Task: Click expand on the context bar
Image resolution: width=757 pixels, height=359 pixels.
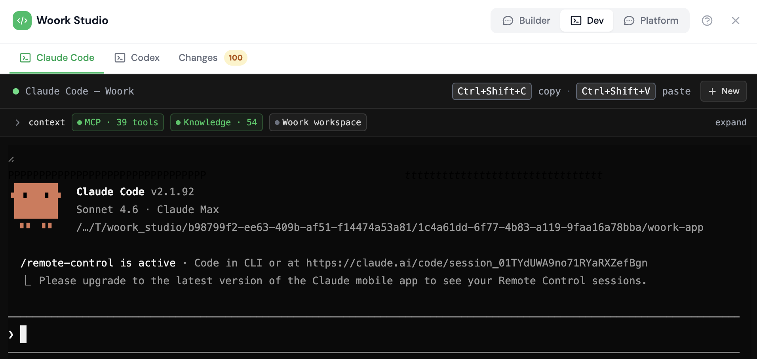Action: 730,123
